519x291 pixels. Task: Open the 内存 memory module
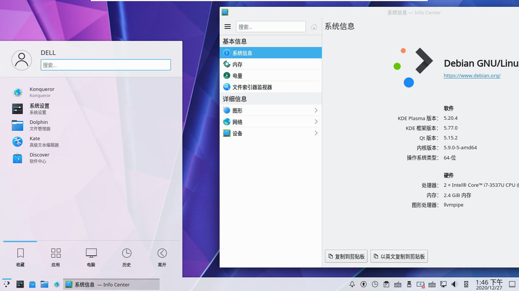click(271, 64)
